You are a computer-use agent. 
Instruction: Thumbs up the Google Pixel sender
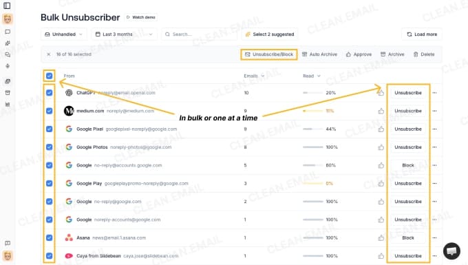point(381,129)
